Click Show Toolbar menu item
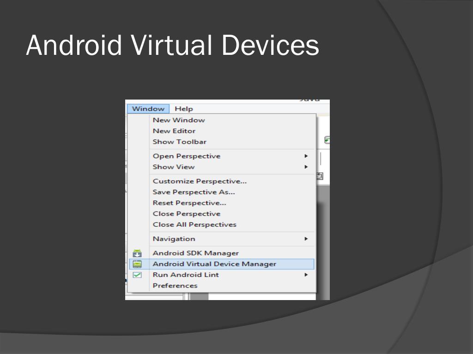 click(222, 142)
